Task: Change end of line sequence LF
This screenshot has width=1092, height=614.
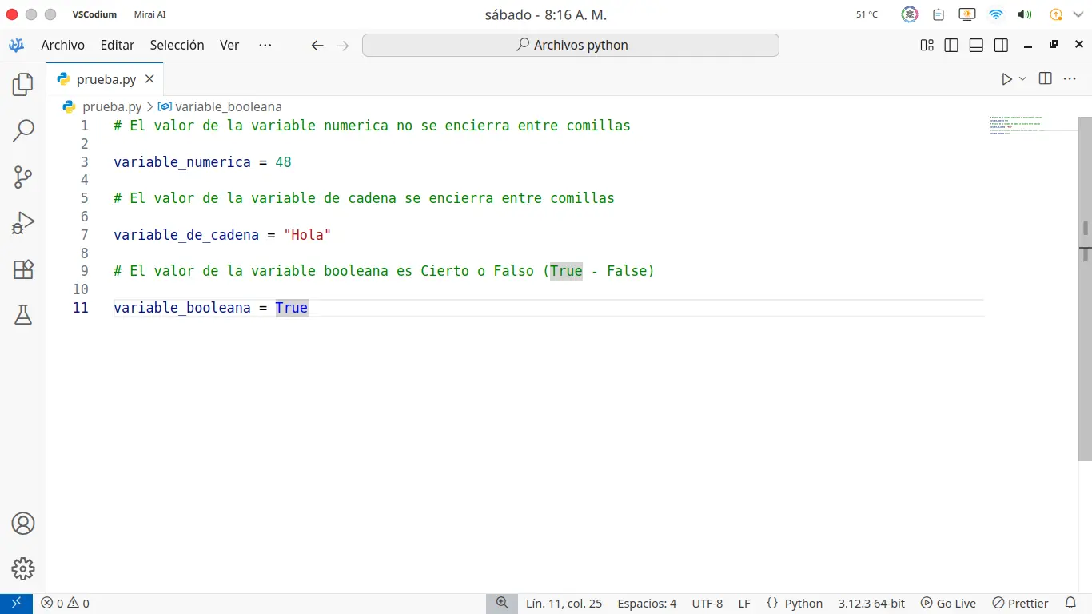Action: (x=744, y=604)
